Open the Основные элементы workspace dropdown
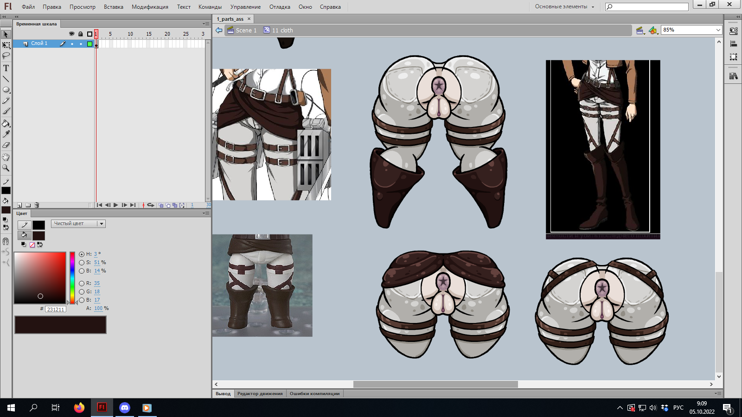This screenshot has height=417, width=742. (564, 7)
